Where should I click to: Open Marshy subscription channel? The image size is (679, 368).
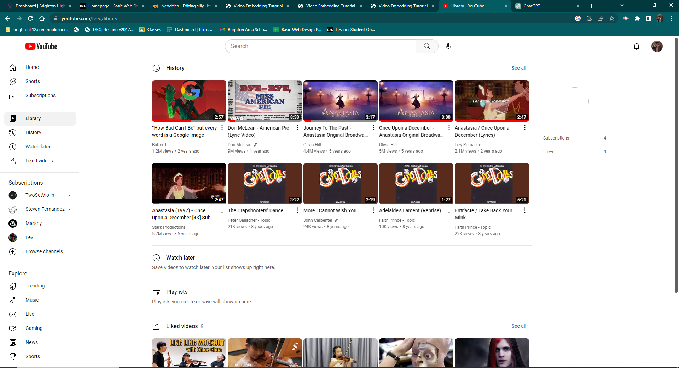coord(40,223)
